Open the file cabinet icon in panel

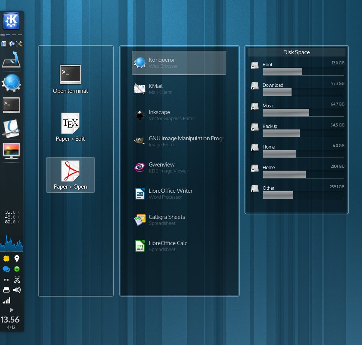[x=4, y=44]
